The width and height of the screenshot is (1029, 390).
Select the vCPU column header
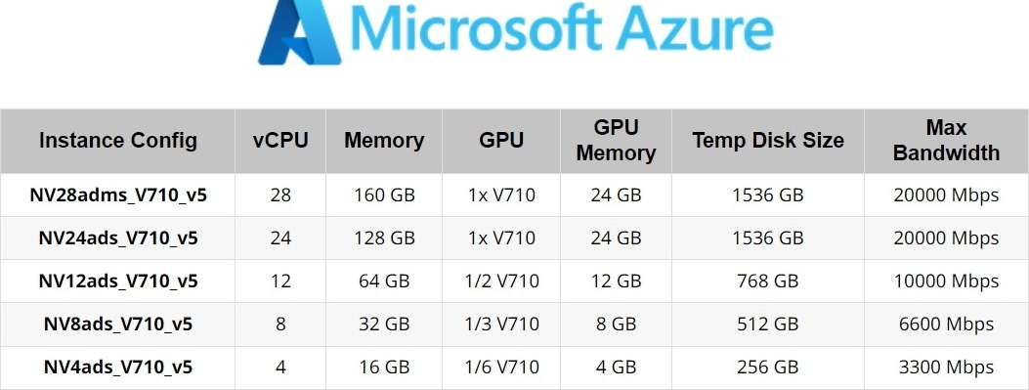(x=280, y=141)
